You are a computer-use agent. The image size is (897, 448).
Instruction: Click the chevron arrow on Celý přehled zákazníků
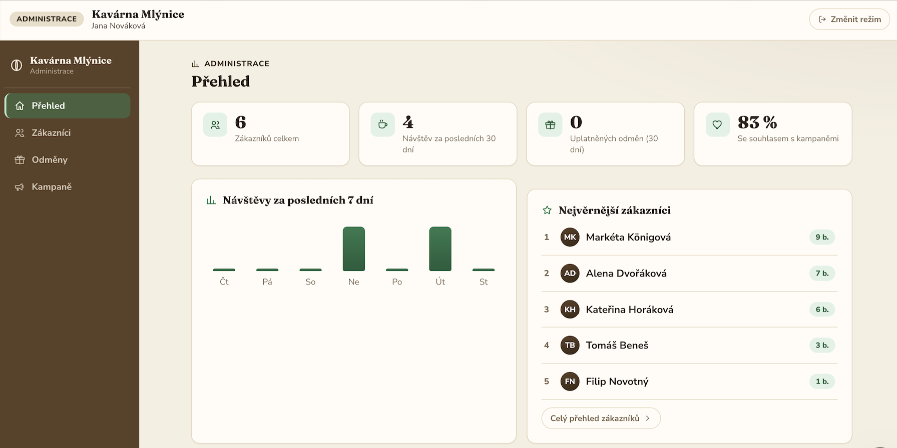(648, 418)
